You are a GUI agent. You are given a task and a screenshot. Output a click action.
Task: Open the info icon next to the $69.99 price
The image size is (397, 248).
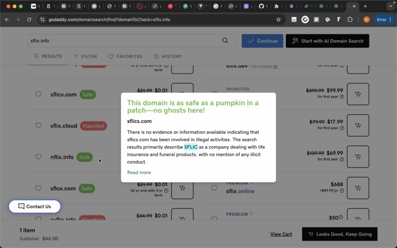[x=342, y=159]
